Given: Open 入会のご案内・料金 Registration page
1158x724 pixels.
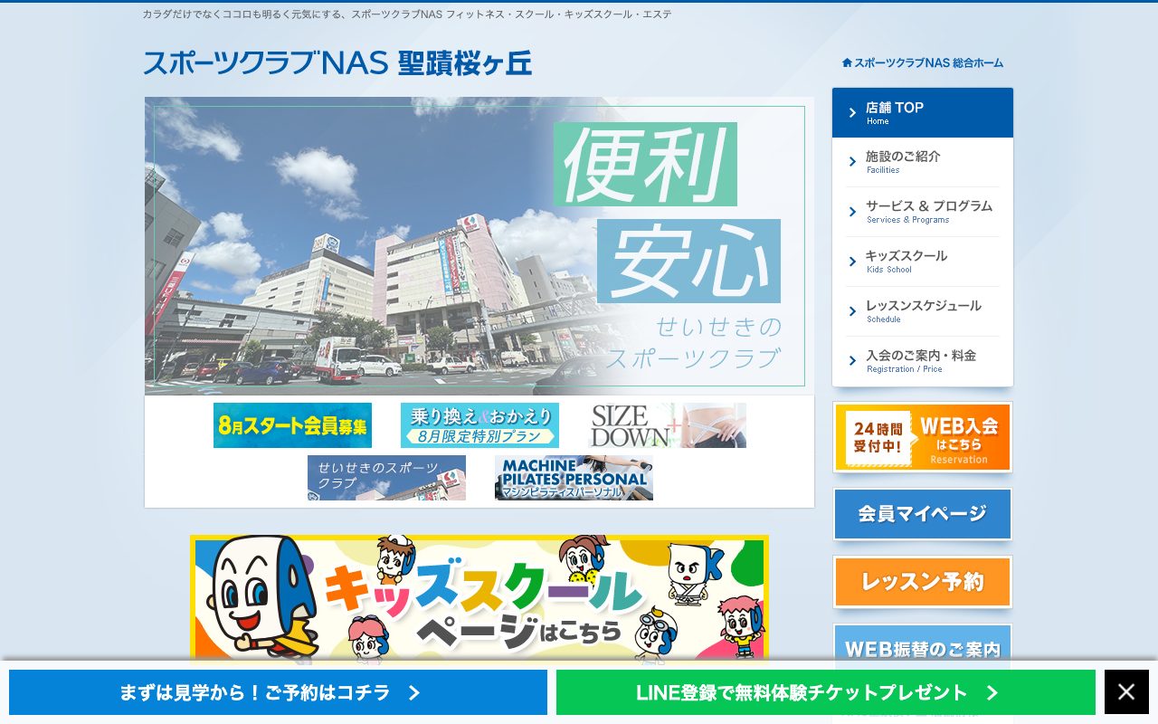Looking at the screenshot, I should tap(923, 361).
